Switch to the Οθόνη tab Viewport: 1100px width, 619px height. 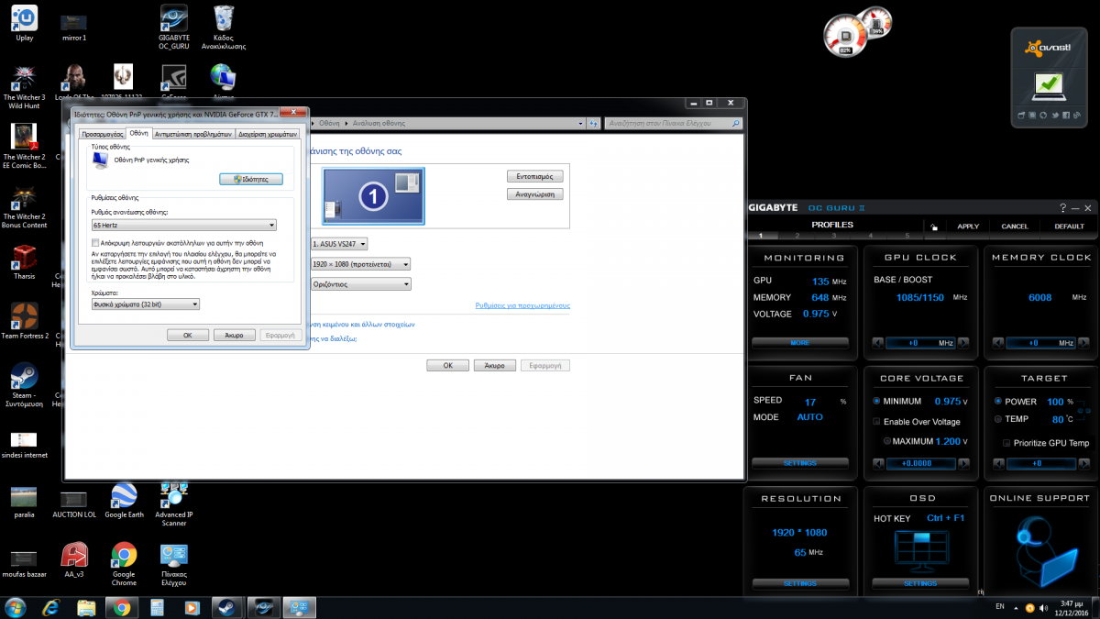click(x=138, y=133)
